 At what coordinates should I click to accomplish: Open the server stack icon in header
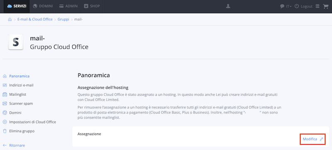coord(317,6)
